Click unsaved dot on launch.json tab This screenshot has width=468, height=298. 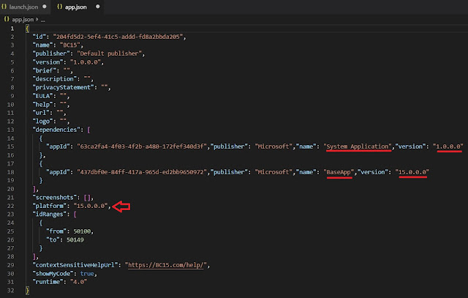coord(45,7)
